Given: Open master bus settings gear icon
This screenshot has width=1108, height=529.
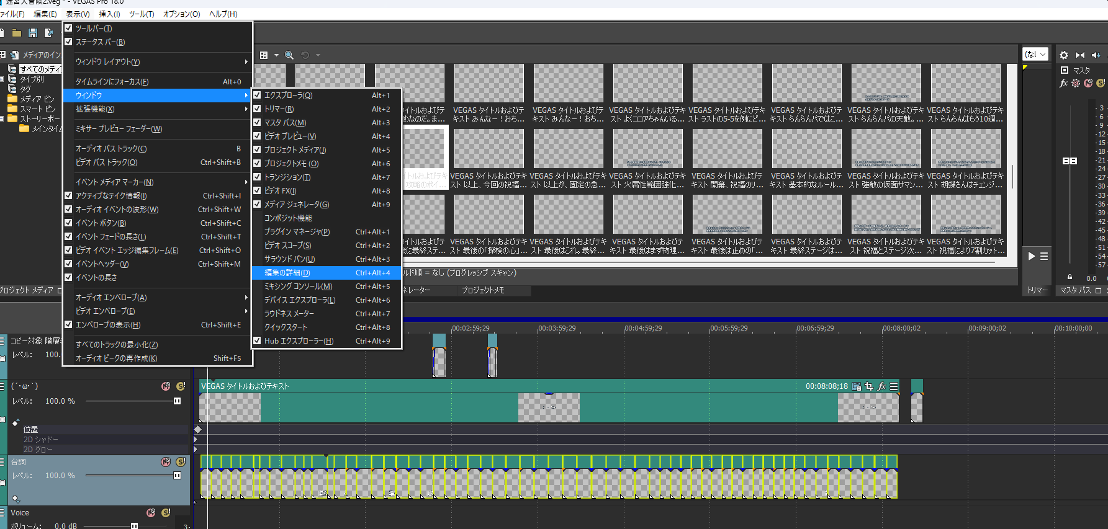Looking at the screenshot, I should pyautogui.click(x=1064, y=55).
